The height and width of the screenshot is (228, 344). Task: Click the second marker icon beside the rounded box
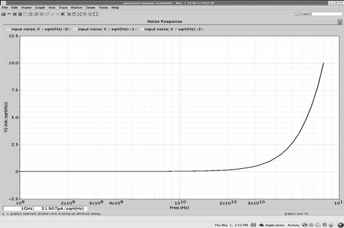point(69,14)
